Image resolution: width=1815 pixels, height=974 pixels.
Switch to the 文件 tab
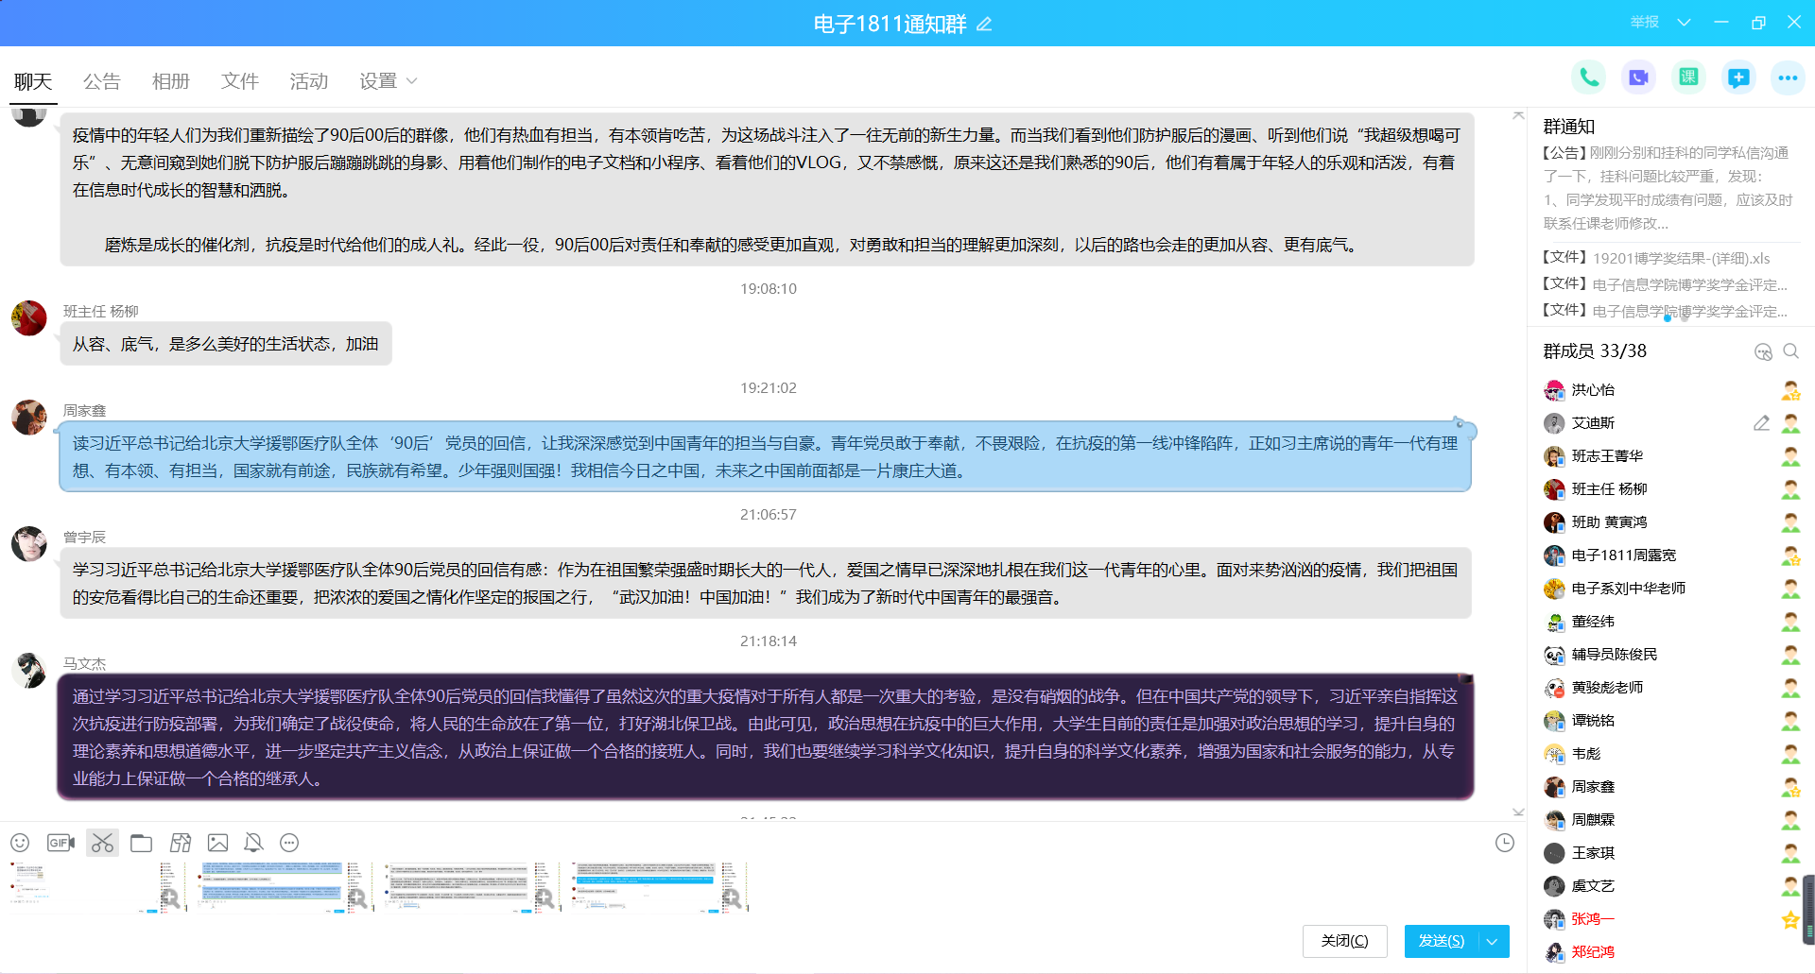pyautogui.click(x=239, y=81)
